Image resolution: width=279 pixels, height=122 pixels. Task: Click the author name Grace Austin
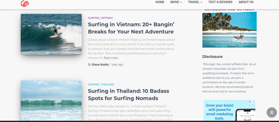coord(100,65)
